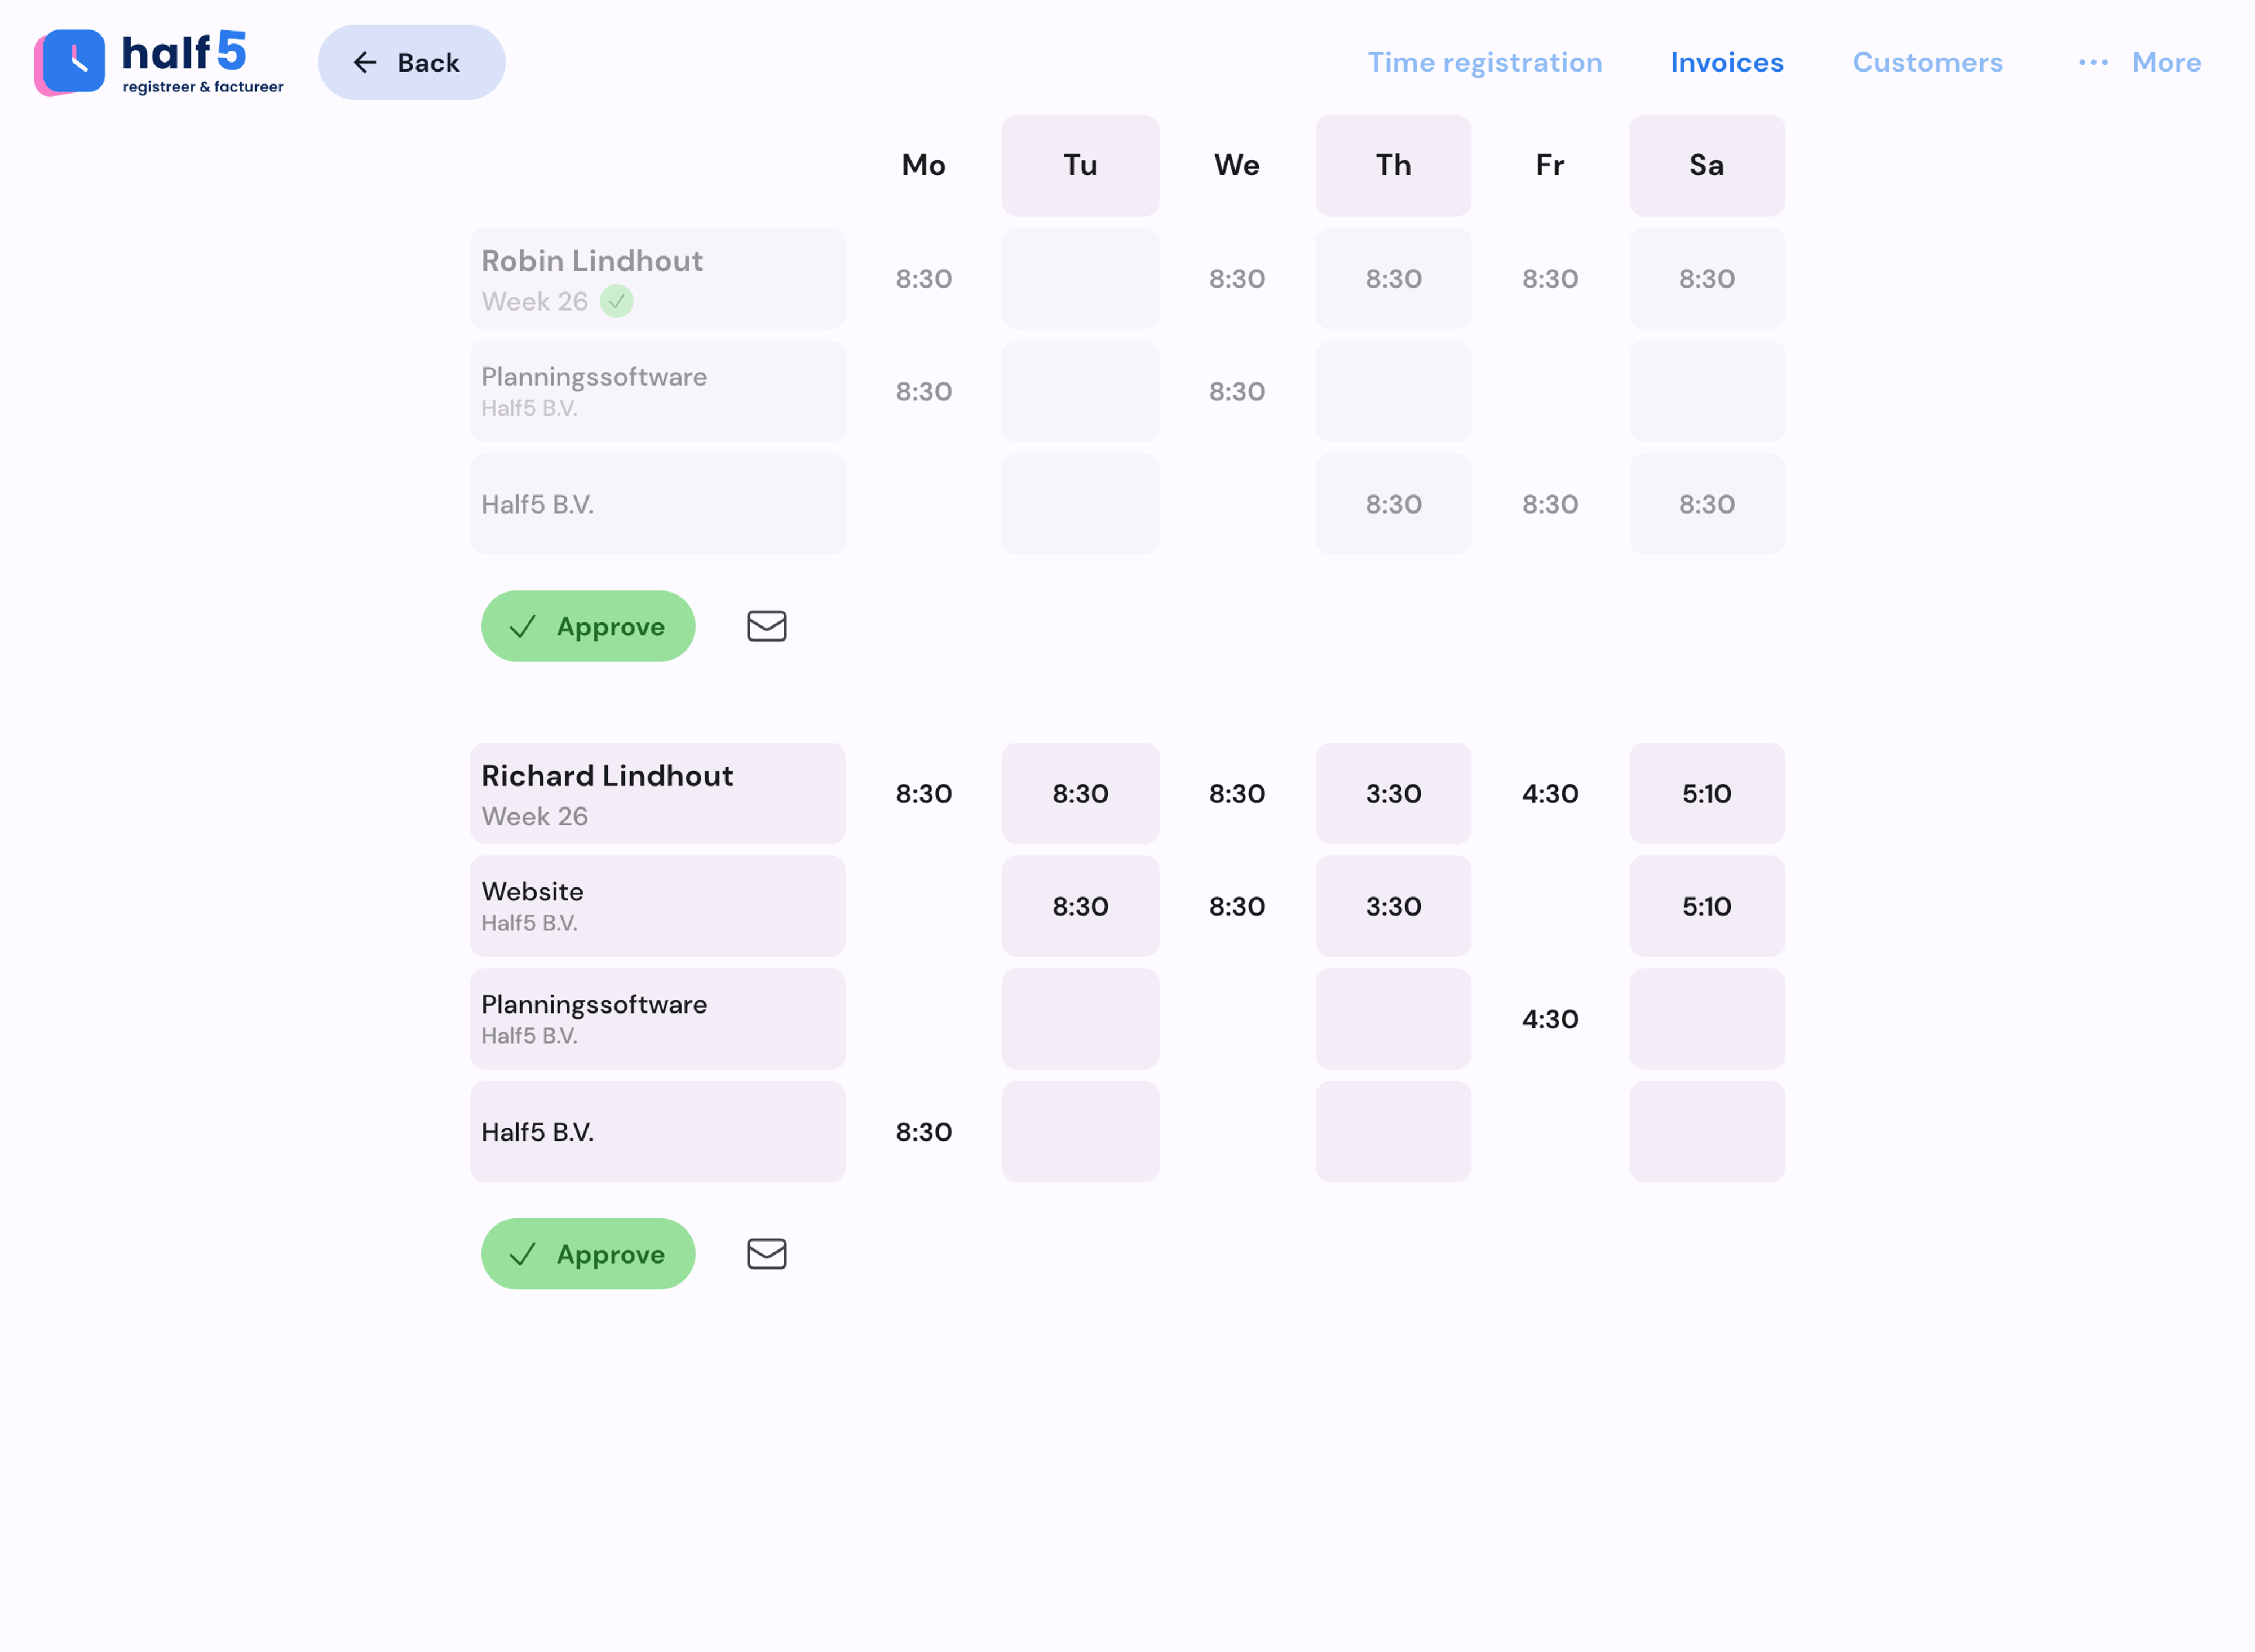Open the envelope icon next to Richard's Approve button
This screenshot has height=1652, width=2255.
tap(766, 1253)
